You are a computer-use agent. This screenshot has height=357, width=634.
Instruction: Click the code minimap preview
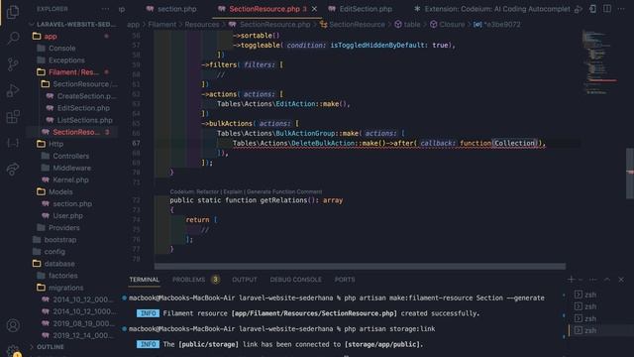click(600, 62)
